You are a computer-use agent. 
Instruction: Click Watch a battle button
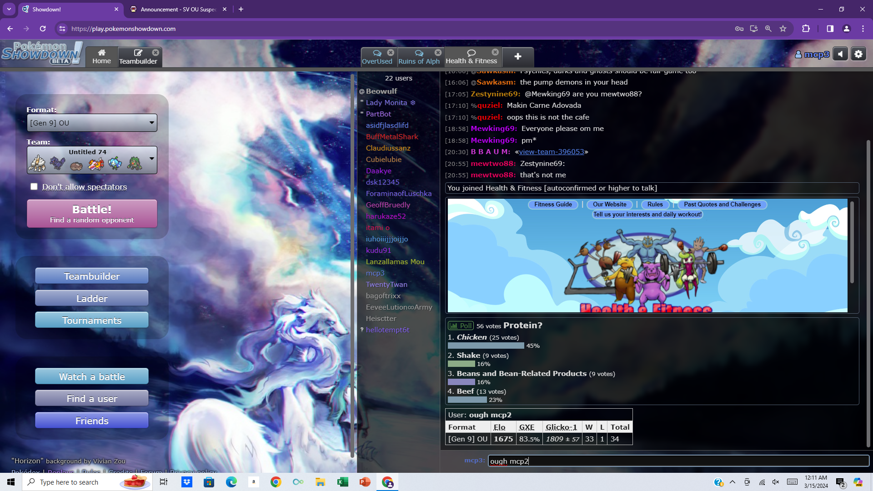pos(92,376)
